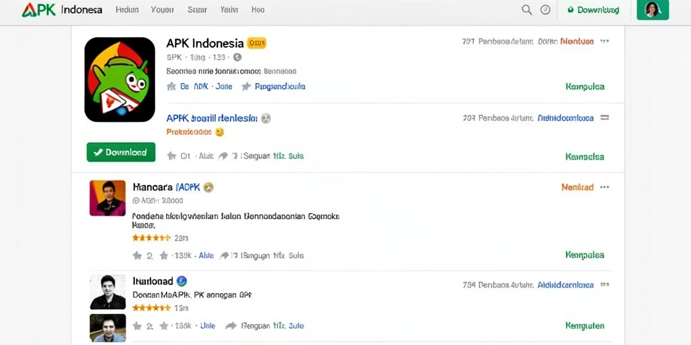Click the yellow emoji beside 'Prakniooooe'

point(219,131)
